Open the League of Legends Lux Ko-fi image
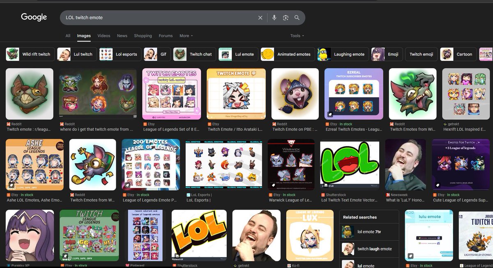 pyautogui.click(x=310, y=236)
